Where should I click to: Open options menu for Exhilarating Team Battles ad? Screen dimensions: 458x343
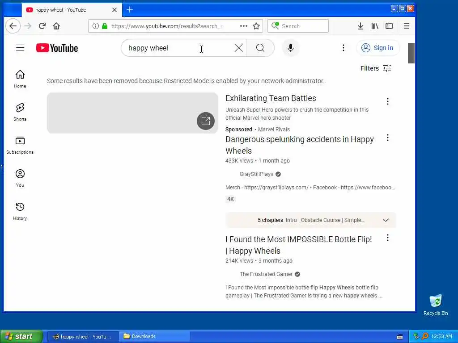[x=388, y=101]
